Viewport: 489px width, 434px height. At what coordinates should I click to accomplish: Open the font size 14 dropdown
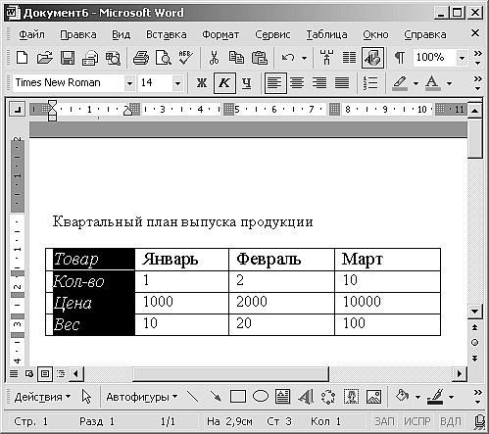pos(177,83)
